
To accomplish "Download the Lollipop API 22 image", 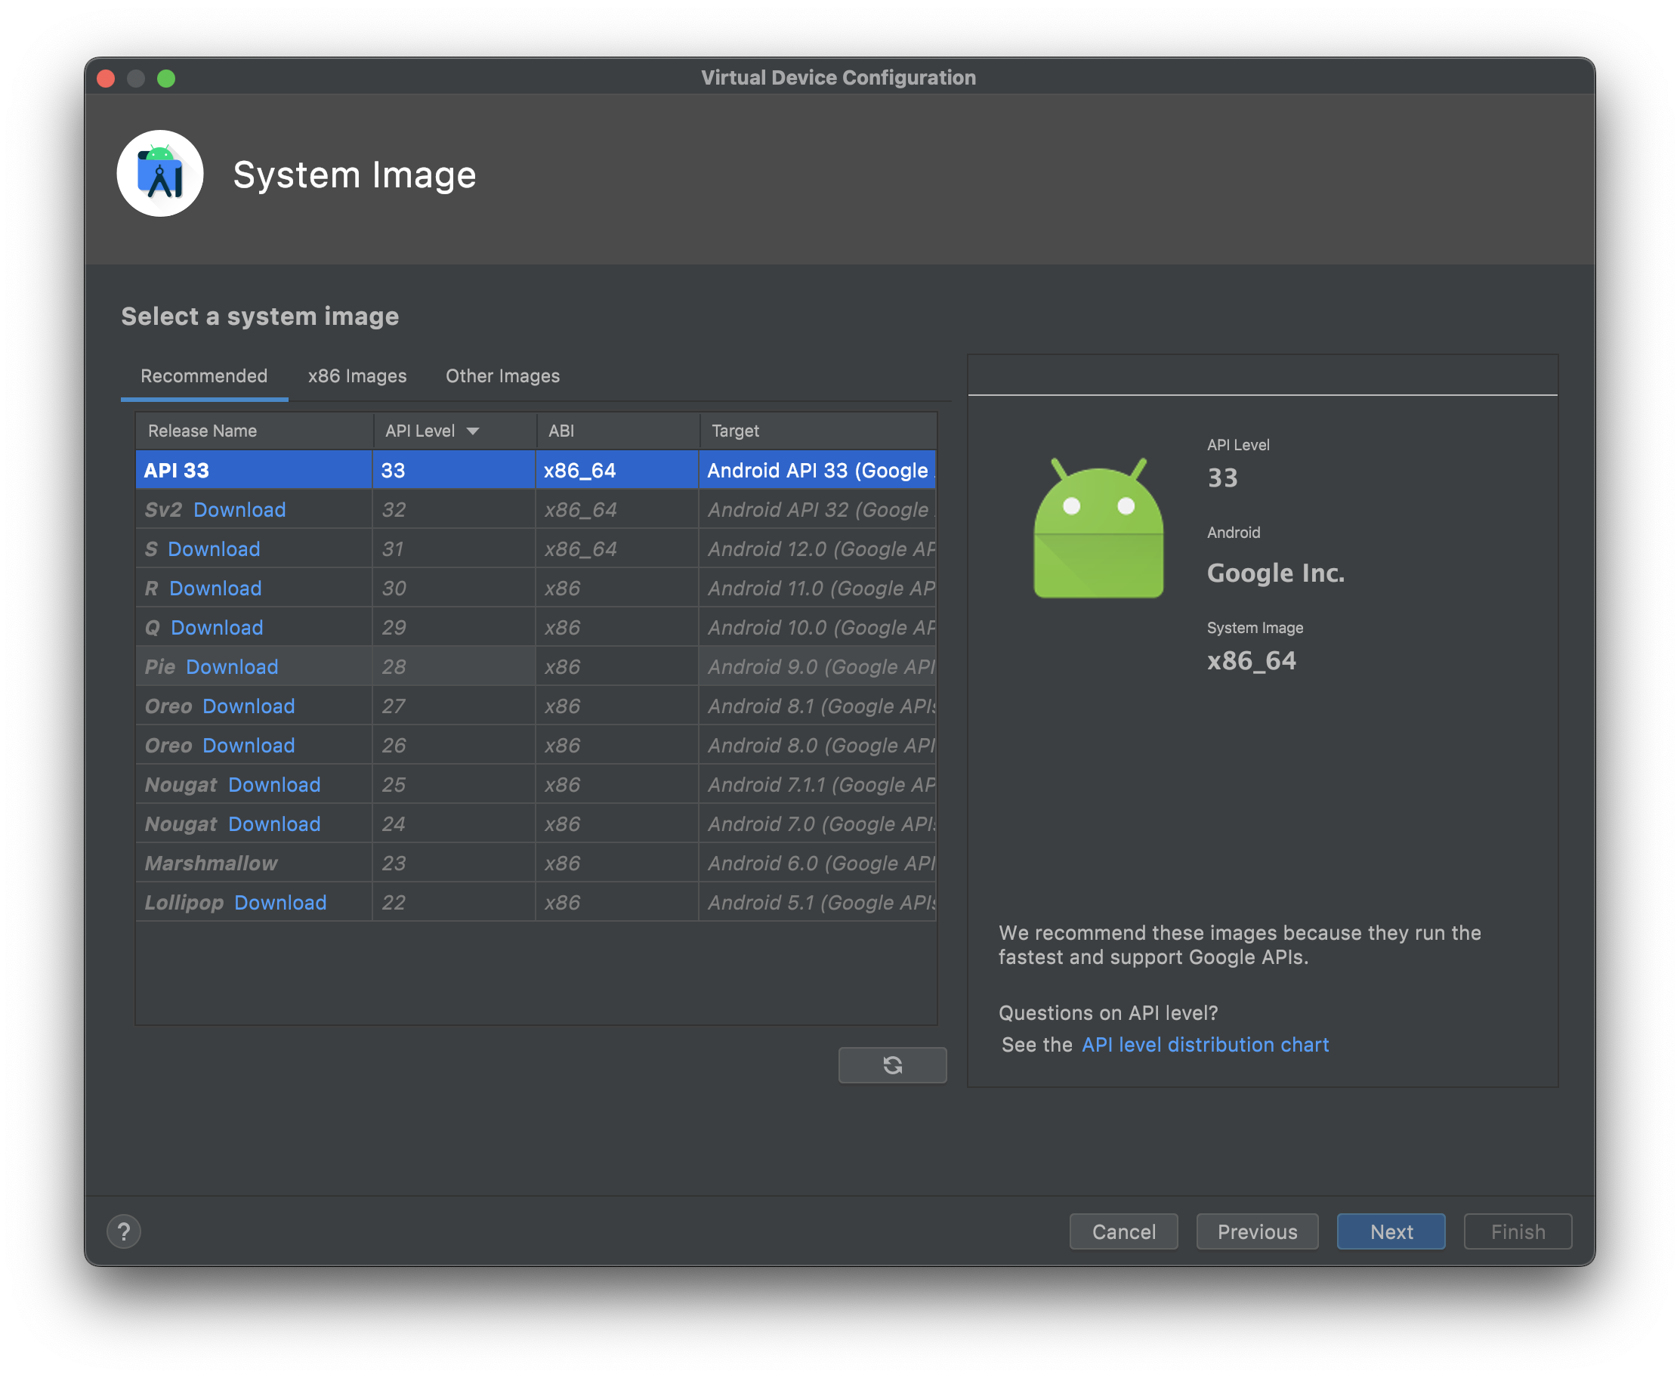I will tap(280, 903).
